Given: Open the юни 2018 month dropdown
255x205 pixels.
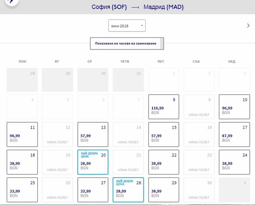Looking at the screenshot, I should 127,26.
